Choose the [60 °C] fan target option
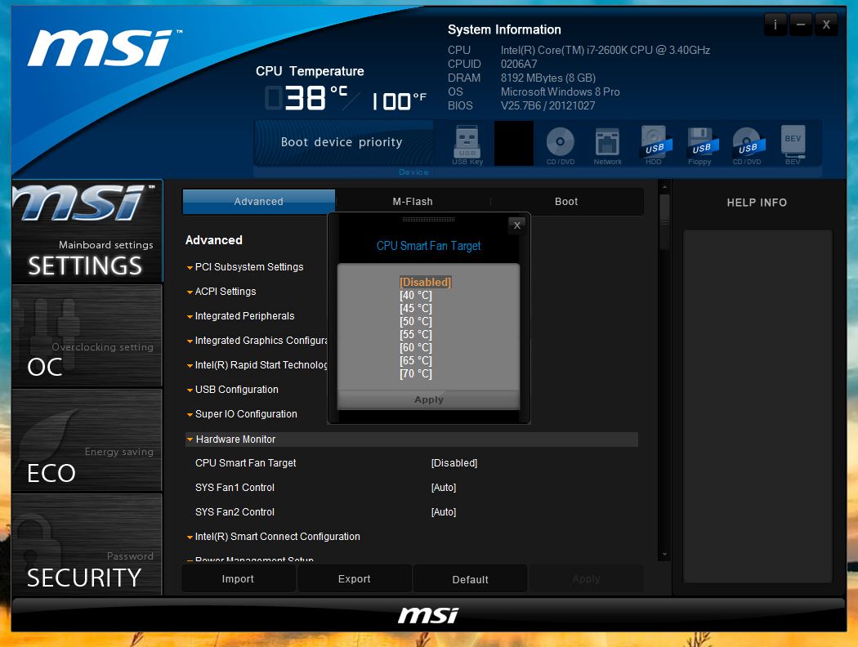Image resolution: width=858 pixels, height=647 pixels. [415, 348]
